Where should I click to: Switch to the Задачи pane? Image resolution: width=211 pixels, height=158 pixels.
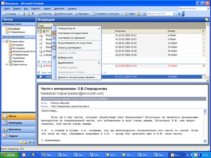[19, 136]
